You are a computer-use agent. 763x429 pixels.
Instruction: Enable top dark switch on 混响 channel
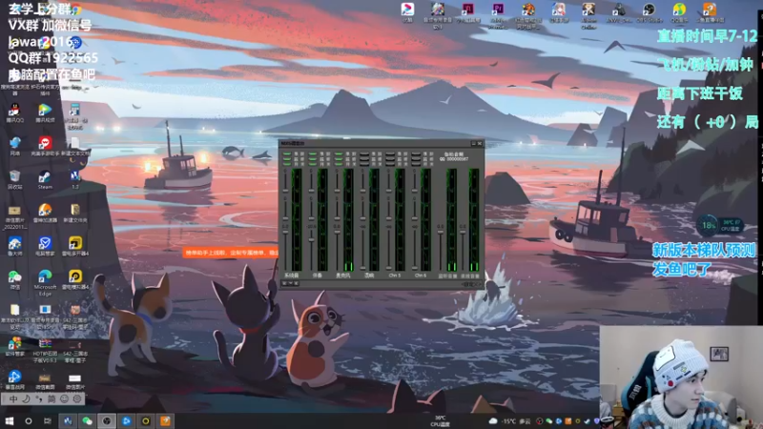[x=364, y=154]
